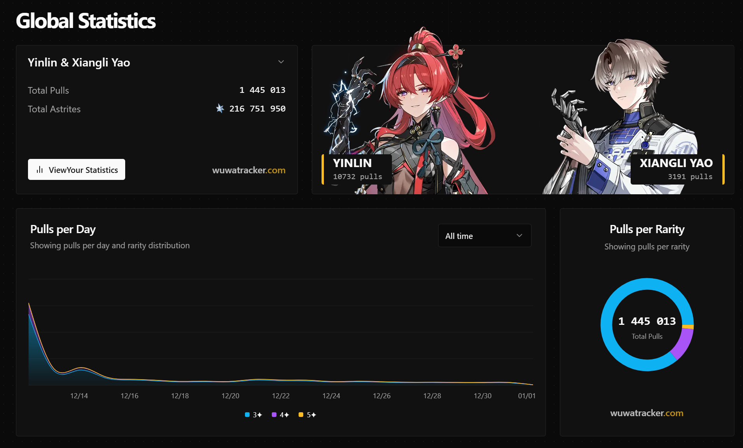Click the 10732 pulls count
The width and height of the screenshot is (743, 448).
point(357,176)
